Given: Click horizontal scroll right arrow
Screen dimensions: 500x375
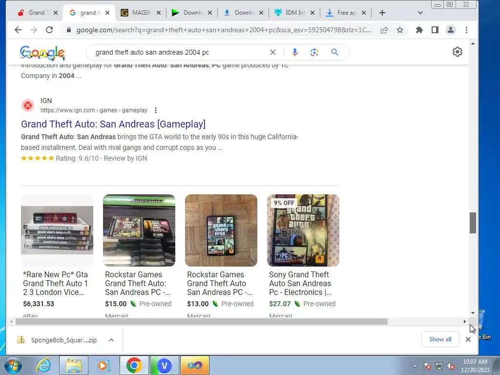Looking at the screenshot, I should (465, 322).
